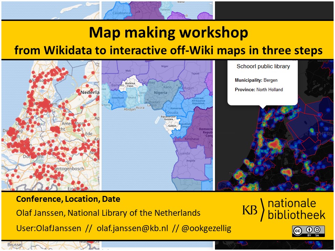Screen dimensions: 335x251
Task: Click the Ede town label
Action: [89, 134]
